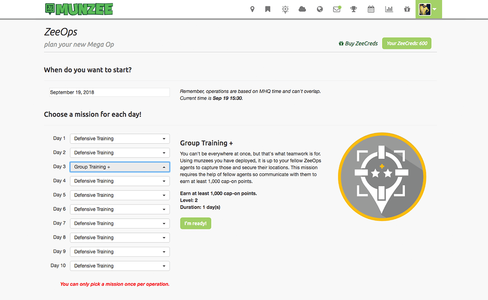Screen dimensions: 488x300
Task: Click the 'Choose a mission for each day!' heading
Action: point(93,114)
